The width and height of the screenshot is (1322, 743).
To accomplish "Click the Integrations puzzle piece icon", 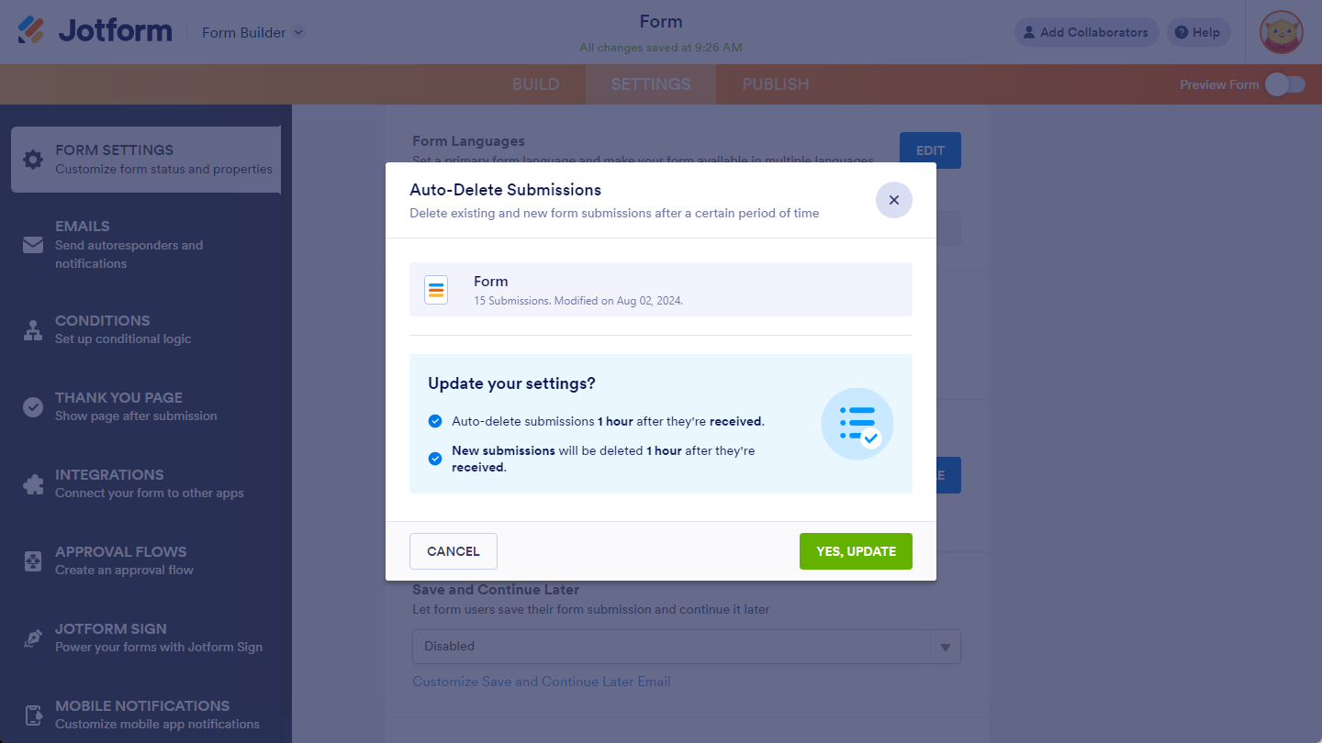I will tap(33, 484).
